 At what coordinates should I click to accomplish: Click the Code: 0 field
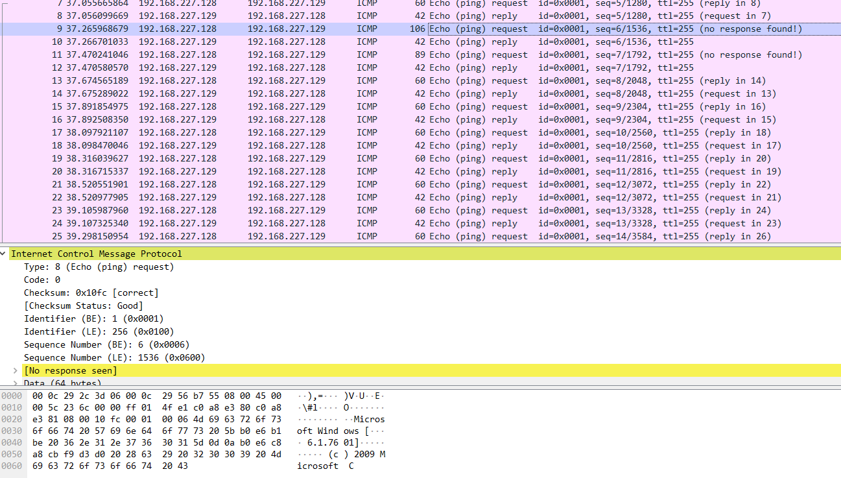42,280
